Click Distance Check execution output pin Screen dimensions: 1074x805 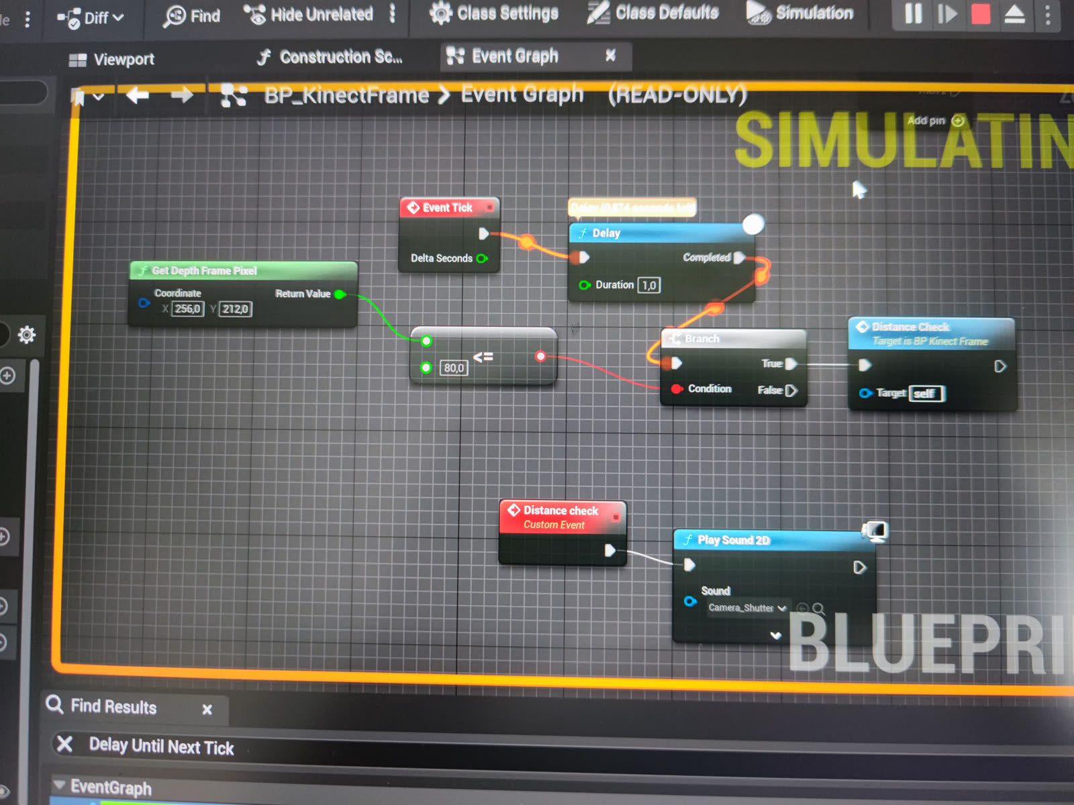point(1000,366)
